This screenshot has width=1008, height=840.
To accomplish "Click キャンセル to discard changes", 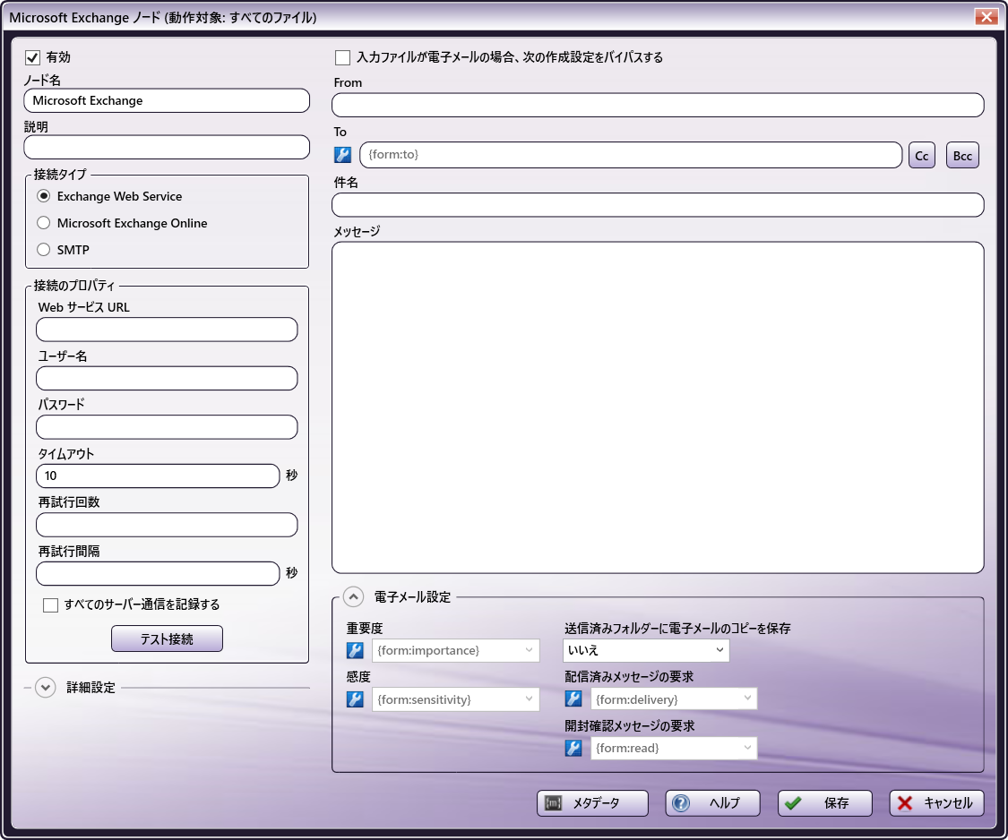I will coord(936,803).
